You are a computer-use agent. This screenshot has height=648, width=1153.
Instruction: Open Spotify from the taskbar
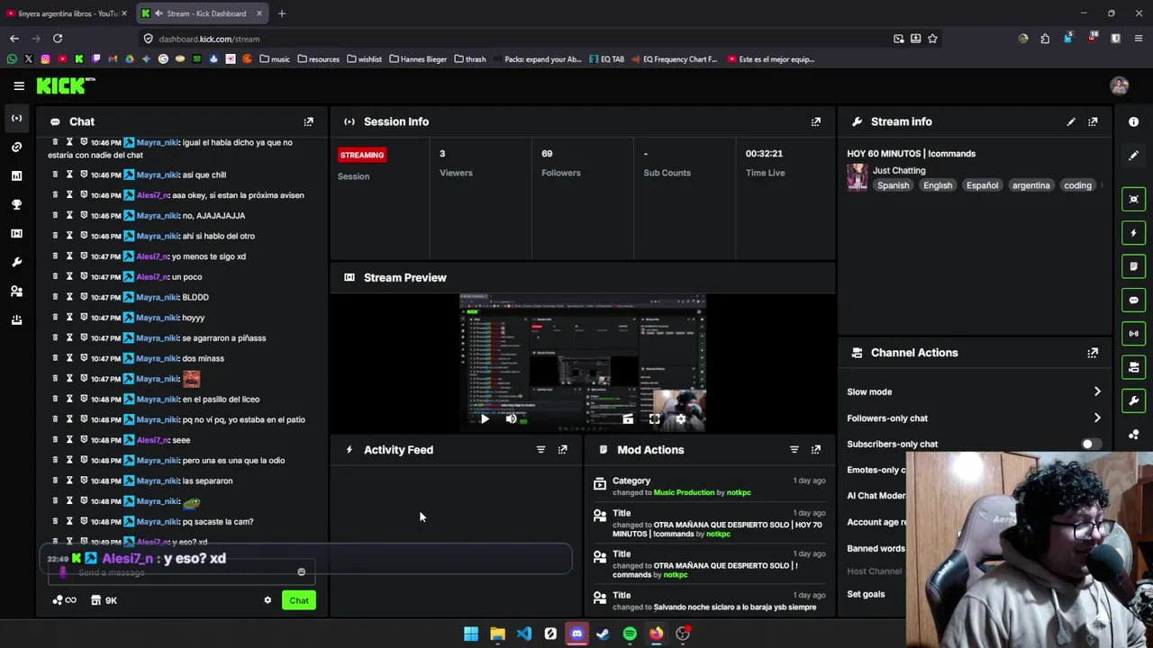(x=630, y=634)
